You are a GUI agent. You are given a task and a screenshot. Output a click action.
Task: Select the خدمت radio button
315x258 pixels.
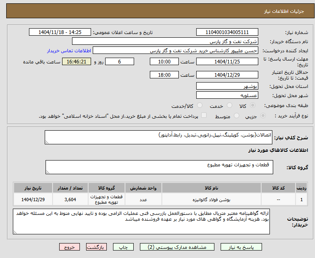(229, 105)
